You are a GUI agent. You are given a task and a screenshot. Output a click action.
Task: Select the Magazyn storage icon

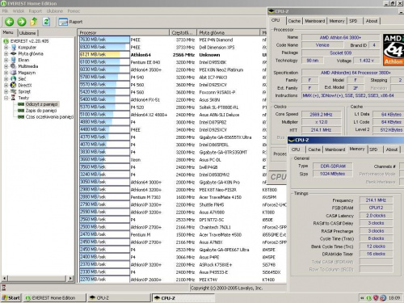(x=14, y=73)
